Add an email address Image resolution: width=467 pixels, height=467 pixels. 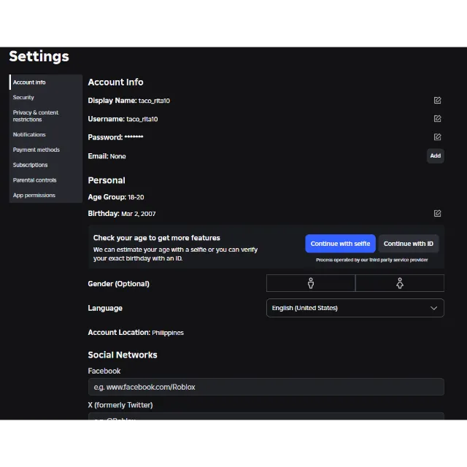coord(435,155)
